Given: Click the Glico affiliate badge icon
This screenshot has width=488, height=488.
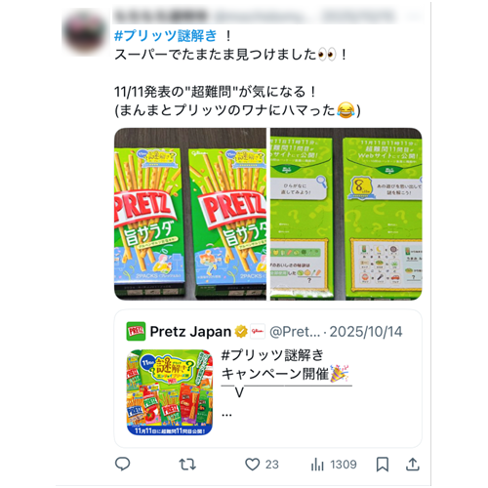Looking at the screenshot, I should (258, 332).
